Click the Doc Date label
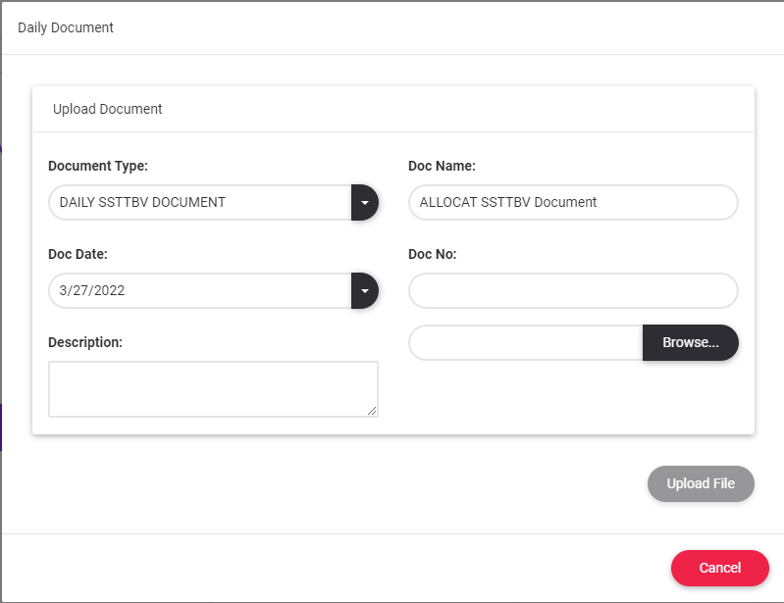The image size is (784, 603). pyautogui.click(x=78, y=254)
